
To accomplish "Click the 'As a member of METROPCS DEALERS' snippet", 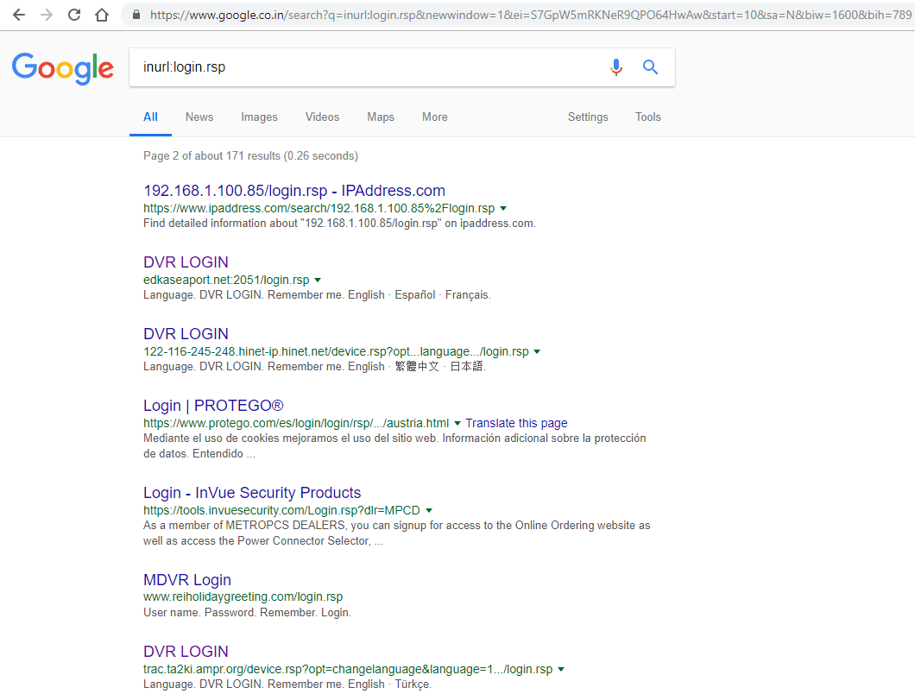I will [397, 533].
